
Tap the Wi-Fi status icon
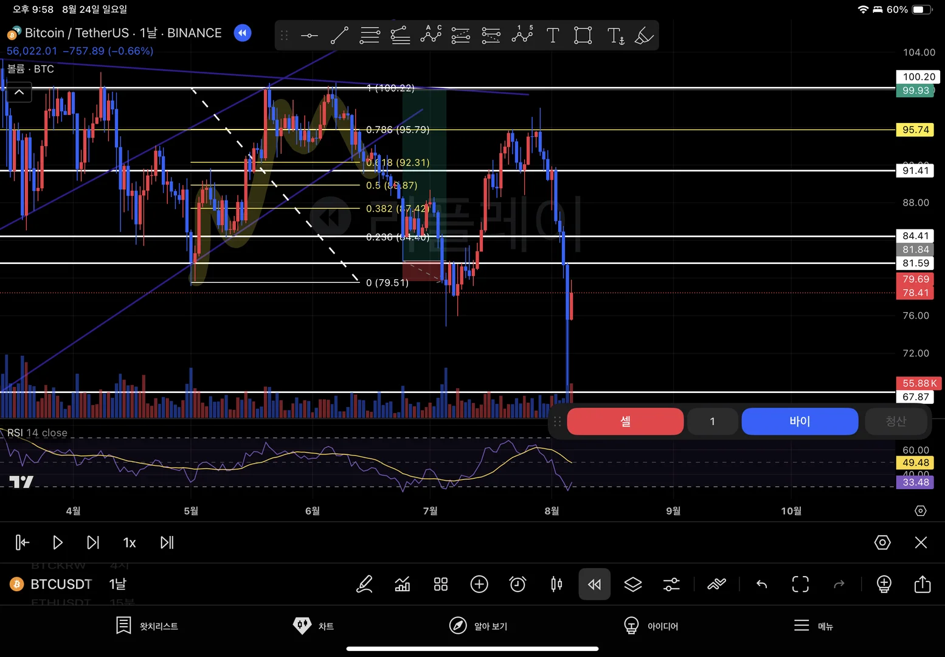coord(863,10)
